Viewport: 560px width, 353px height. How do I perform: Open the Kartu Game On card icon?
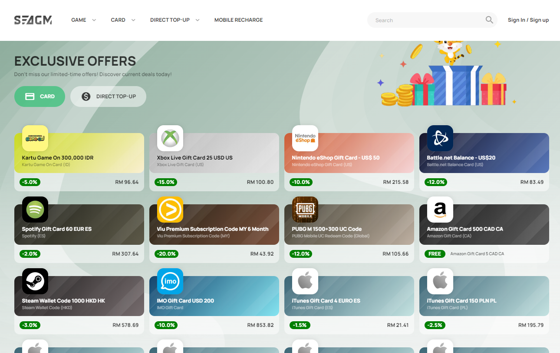point(35,138)
